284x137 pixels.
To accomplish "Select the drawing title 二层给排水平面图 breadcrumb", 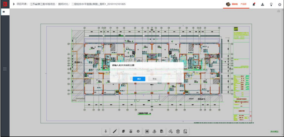I will tap(99, 4).
